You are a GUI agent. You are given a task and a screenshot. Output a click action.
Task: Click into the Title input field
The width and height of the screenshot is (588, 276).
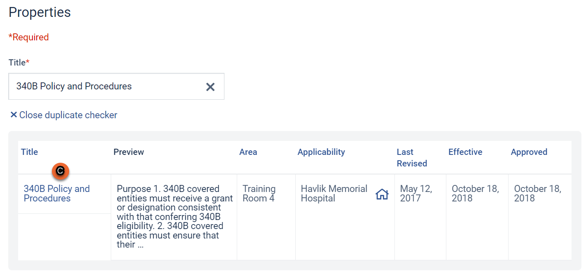[116, 87]
